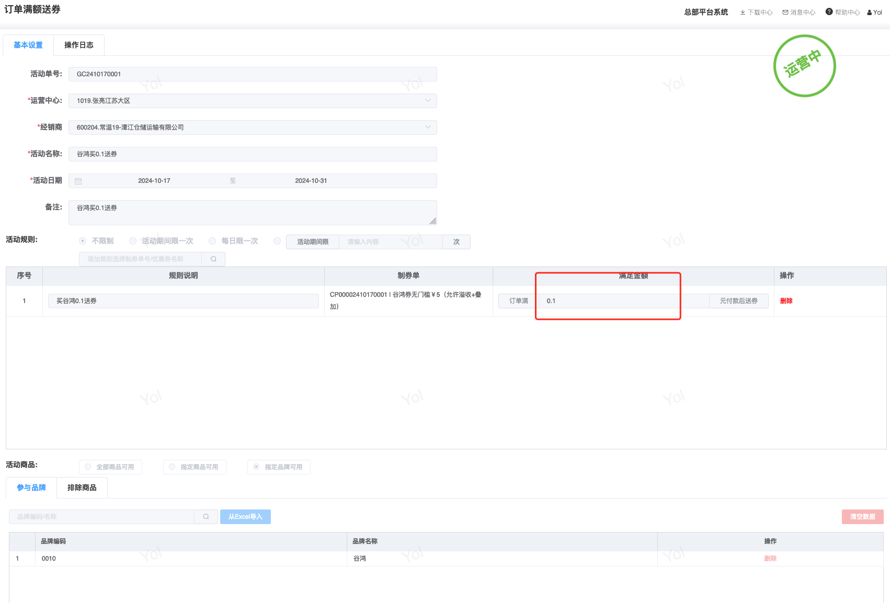Focus the 品牌编码/名称 search input
Screen dimensions: 890x603
tap(101, 517)
